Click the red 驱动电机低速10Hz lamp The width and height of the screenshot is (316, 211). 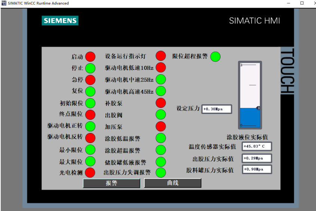pos(161,68)
